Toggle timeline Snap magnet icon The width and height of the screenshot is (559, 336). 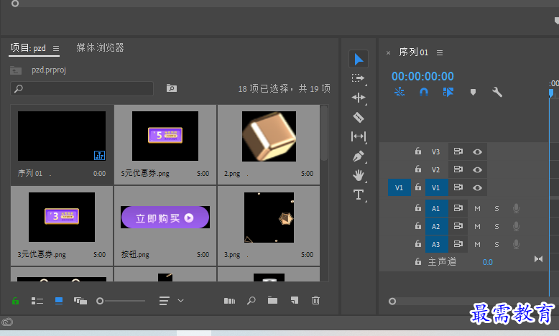pyautogui.click(x=423, y=93)
